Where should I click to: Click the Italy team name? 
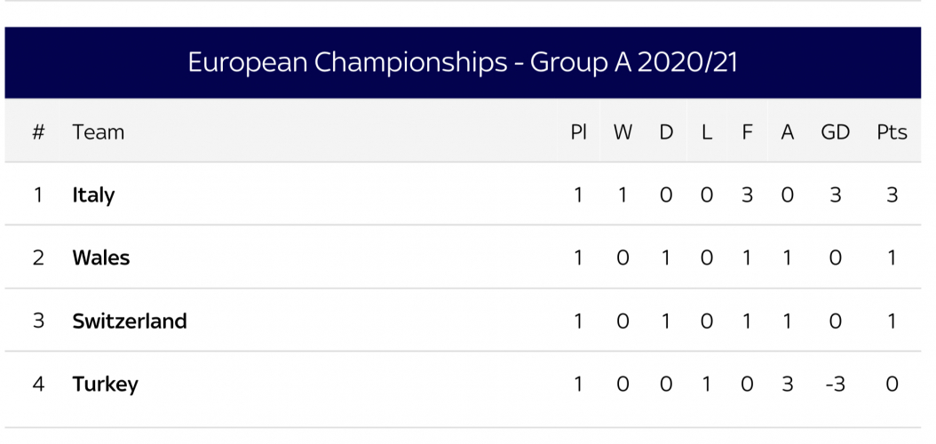(93, 194)
